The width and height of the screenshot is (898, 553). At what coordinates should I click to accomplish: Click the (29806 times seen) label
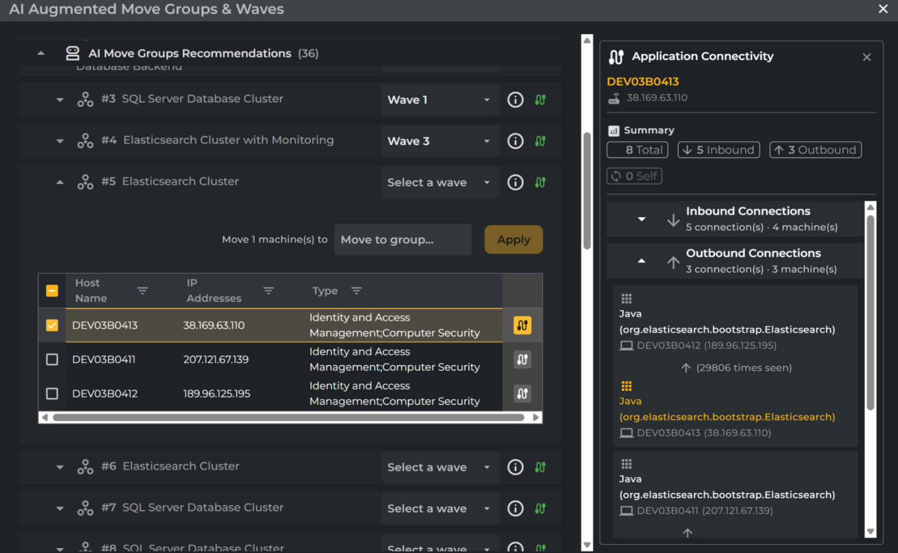coord(744,368)
